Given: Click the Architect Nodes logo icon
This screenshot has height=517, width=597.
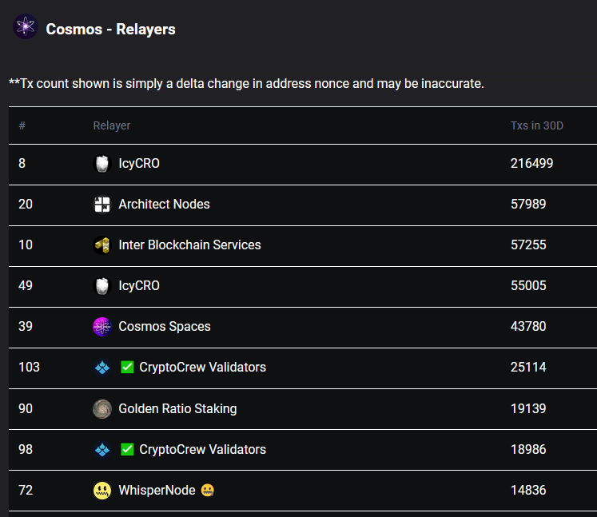Looking at the screenshot, I should point(102,205).
